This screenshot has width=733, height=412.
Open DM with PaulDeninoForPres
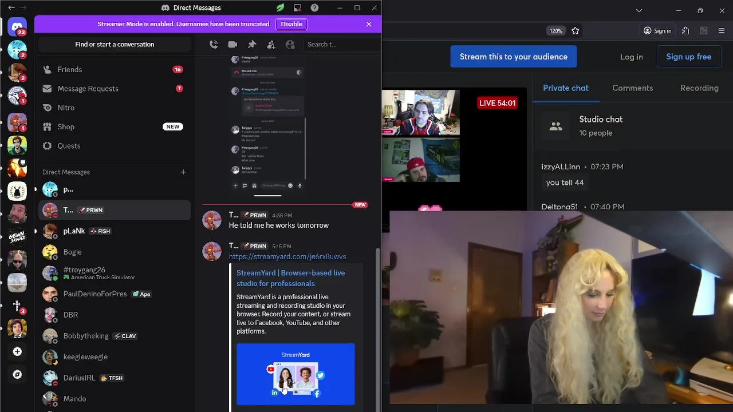pyautogui.click(x=115, y=294)
